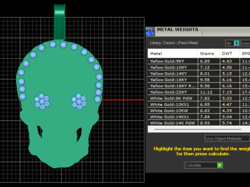Click the 7.15 DWT value
Image resolution: width=250 pixels, height=187 pixels.
(227, 92)
